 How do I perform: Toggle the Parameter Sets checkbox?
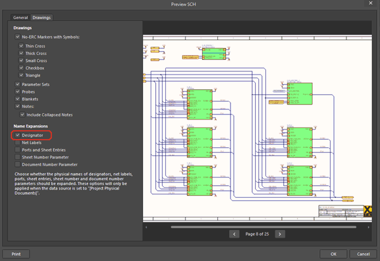click(18, 85)
